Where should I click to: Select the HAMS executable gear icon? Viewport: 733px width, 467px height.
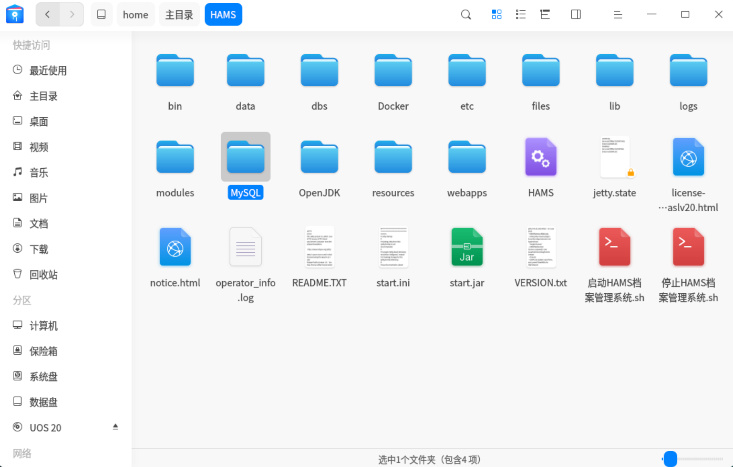click(540, 157)
